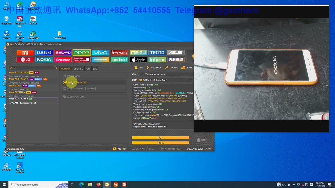The height and width of the screenshot is (188, 335).
Task: Switch to the FASTBOOT tab
Action: pyautogui.click(x=154, y=68)
